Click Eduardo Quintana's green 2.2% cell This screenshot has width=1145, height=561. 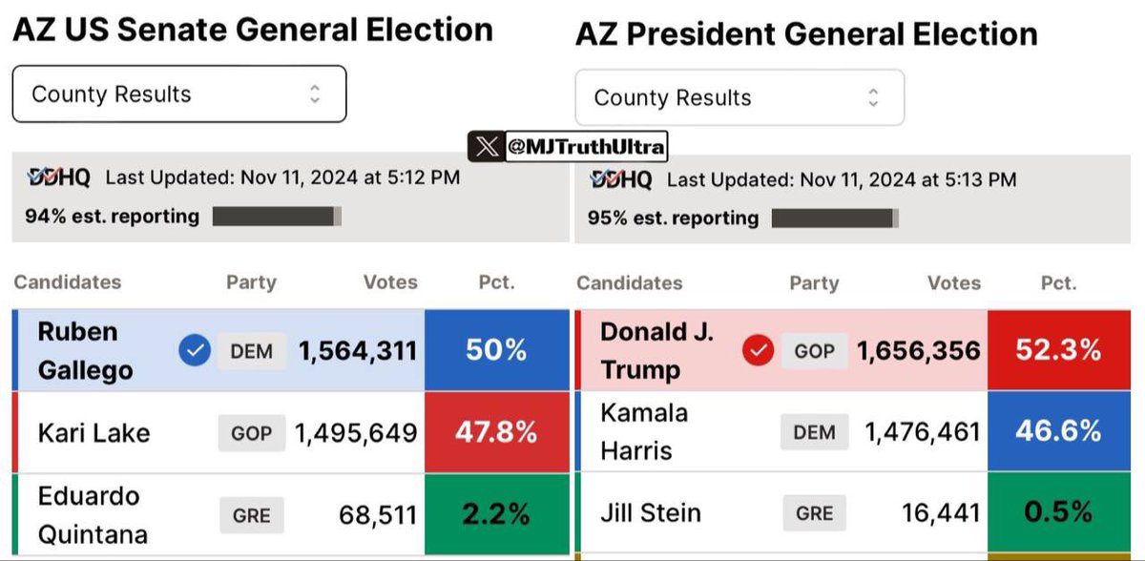[496, 514]
